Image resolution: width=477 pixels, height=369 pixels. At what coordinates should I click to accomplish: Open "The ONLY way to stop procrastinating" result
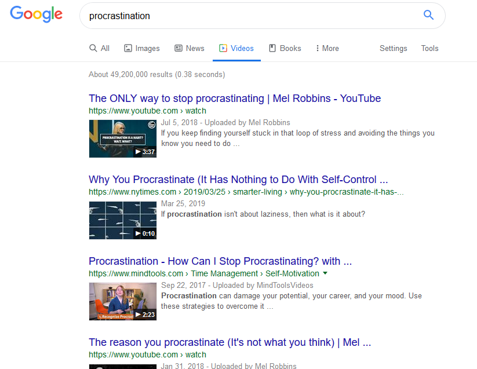click(235, 98)
